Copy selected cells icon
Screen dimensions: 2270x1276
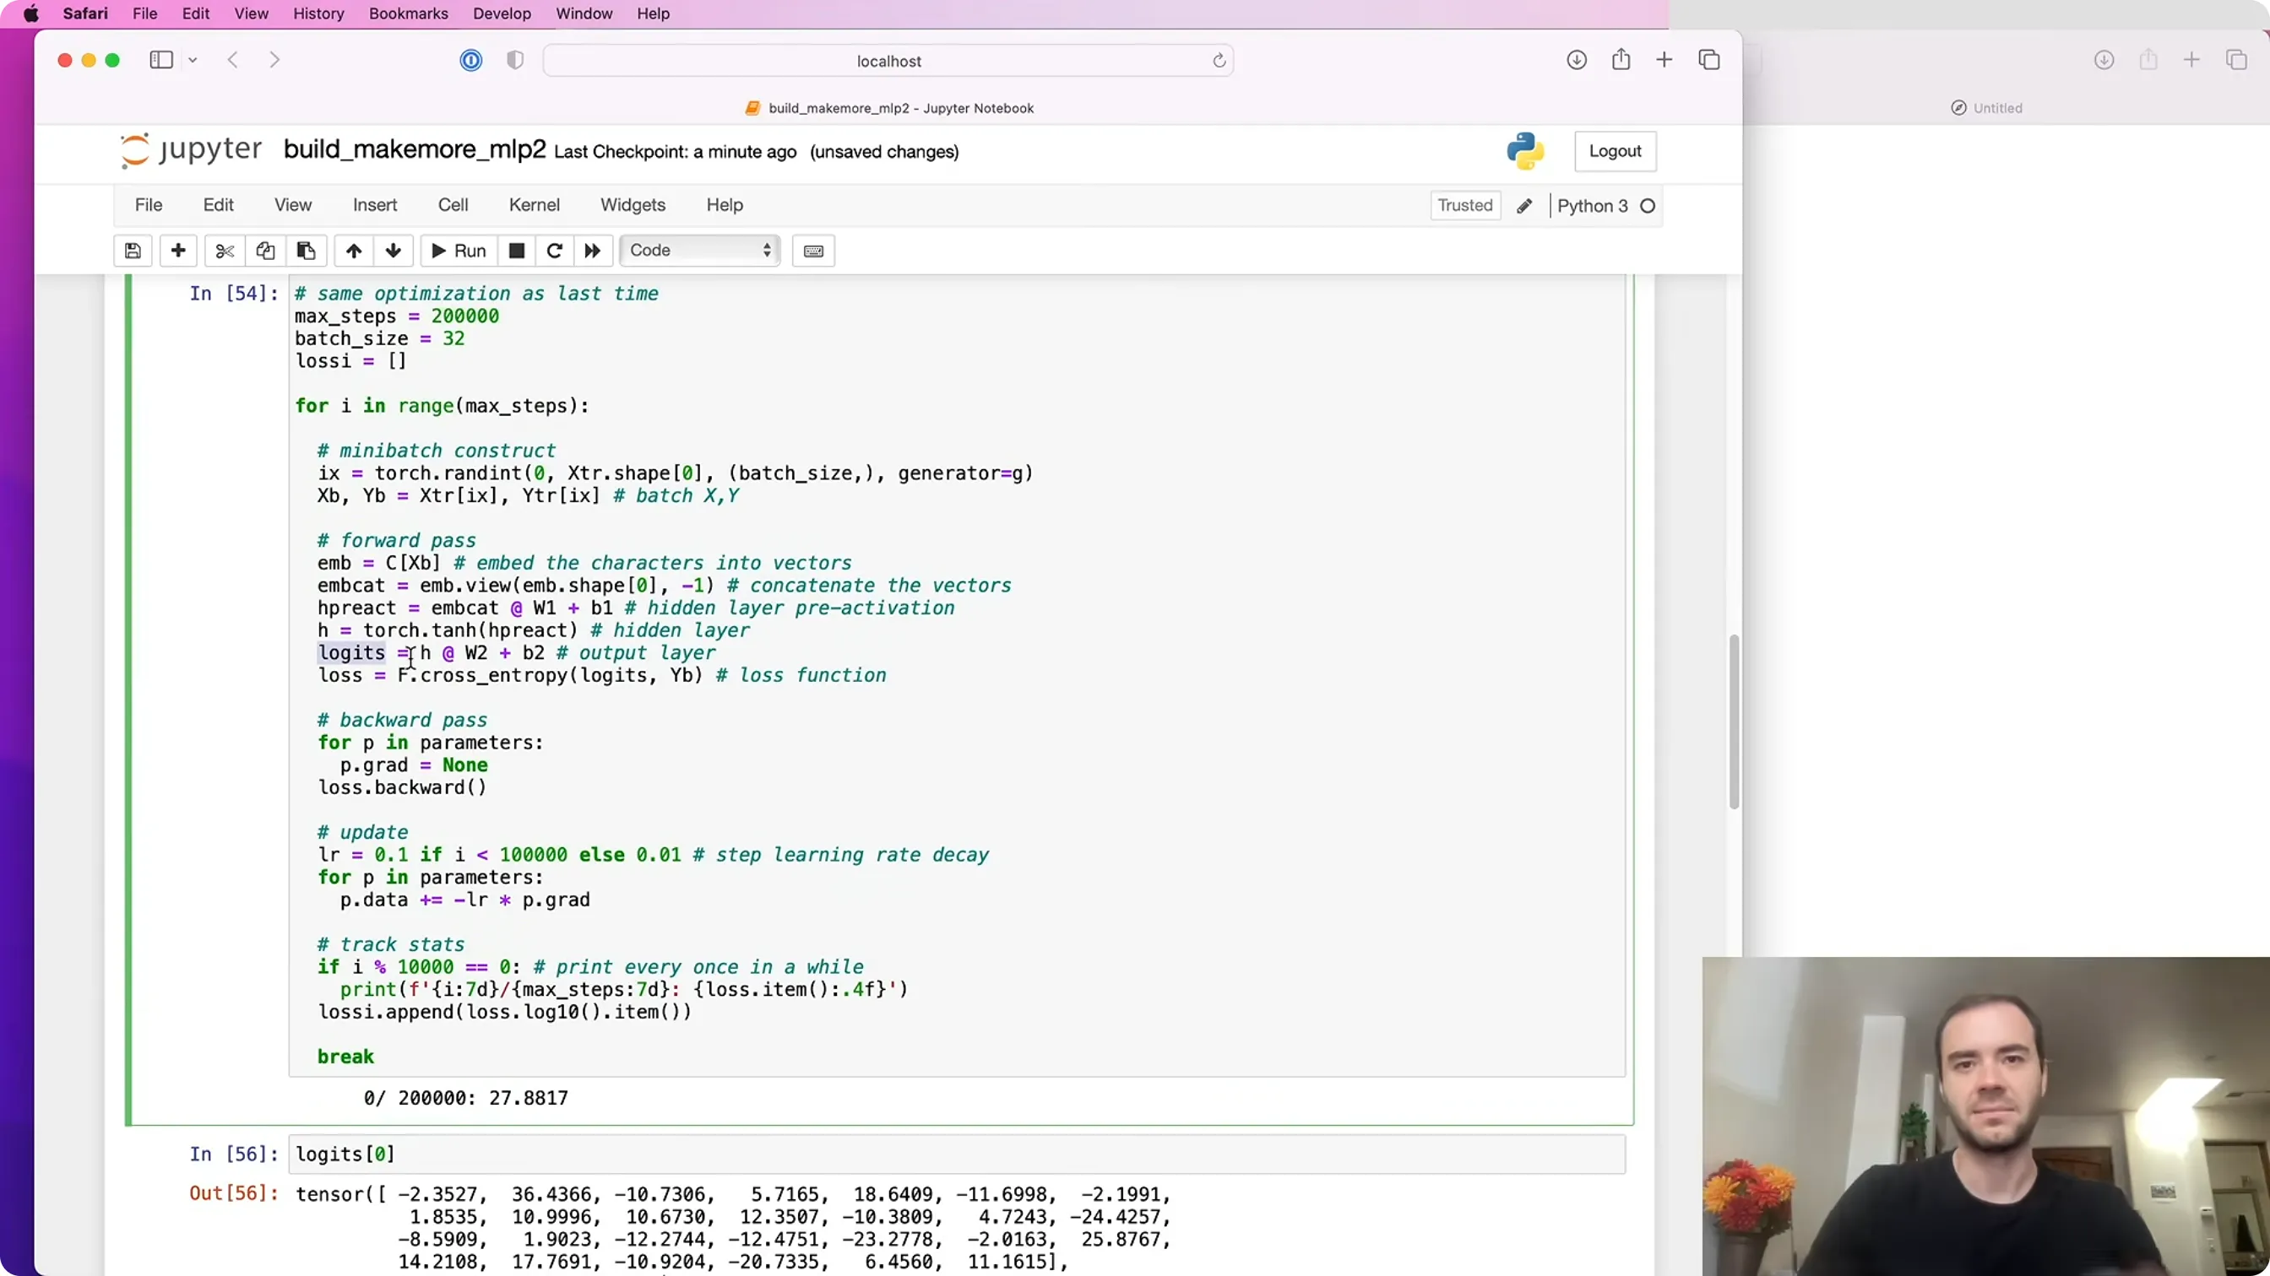(265, 251)
